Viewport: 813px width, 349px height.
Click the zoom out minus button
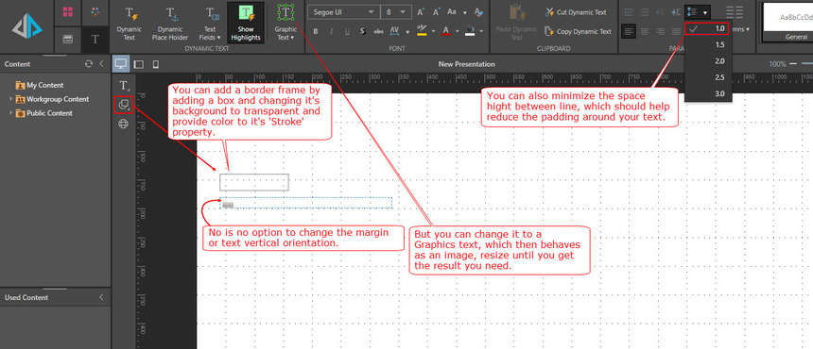coord(793,64)
